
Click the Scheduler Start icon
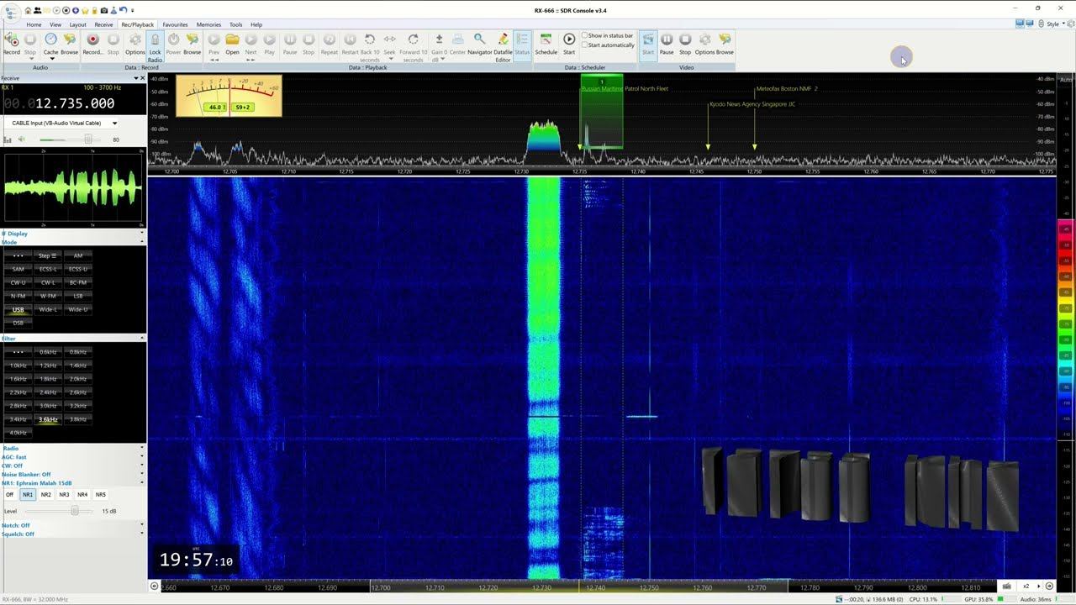569,39
